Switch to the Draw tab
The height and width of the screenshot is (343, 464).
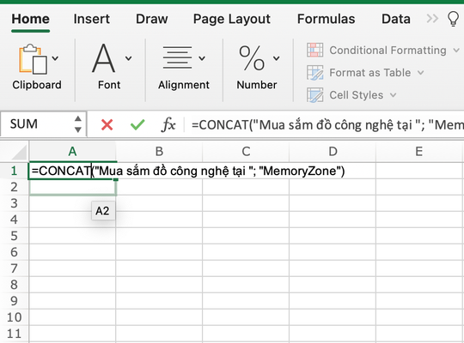[152, 19]
